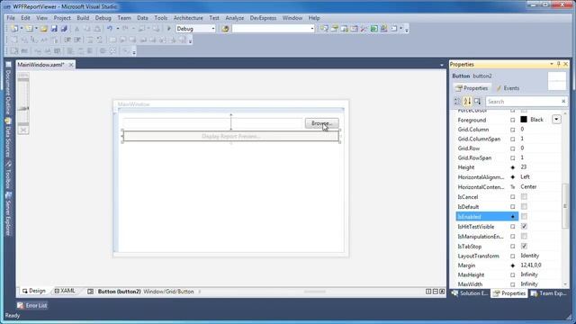
Task: Uncheck the IsTabStop checkbox
Action: click(x=524, y=246)
